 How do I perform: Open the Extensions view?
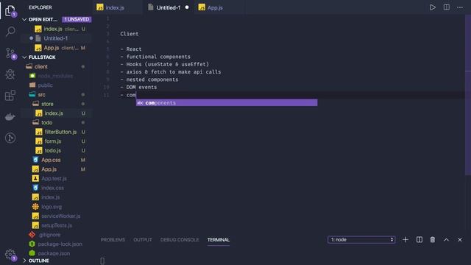[x=10, y=96]
